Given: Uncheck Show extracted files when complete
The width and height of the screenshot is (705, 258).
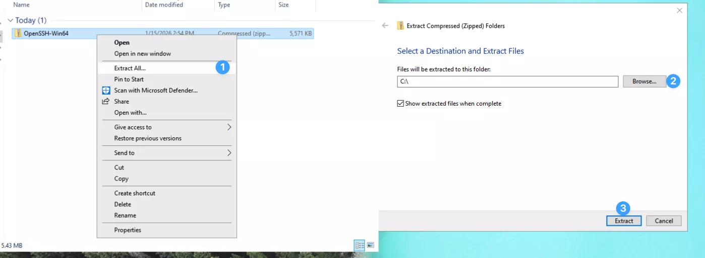Looking at the screenshot, I should [x=401, y=104].
